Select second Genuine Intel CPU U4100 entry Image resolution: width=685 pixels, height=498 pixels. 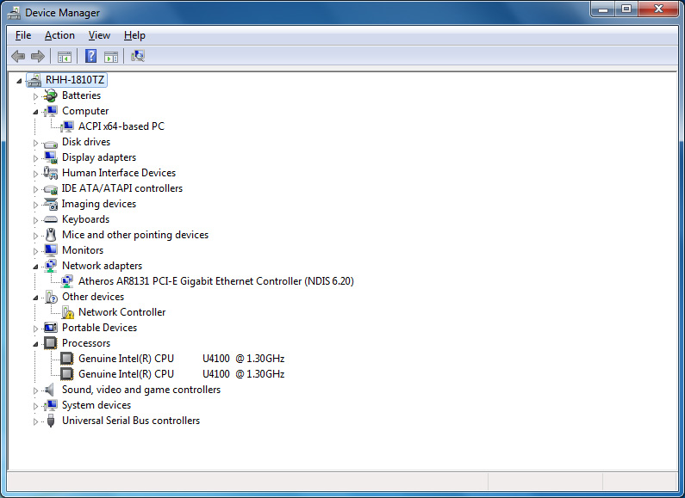181,374
